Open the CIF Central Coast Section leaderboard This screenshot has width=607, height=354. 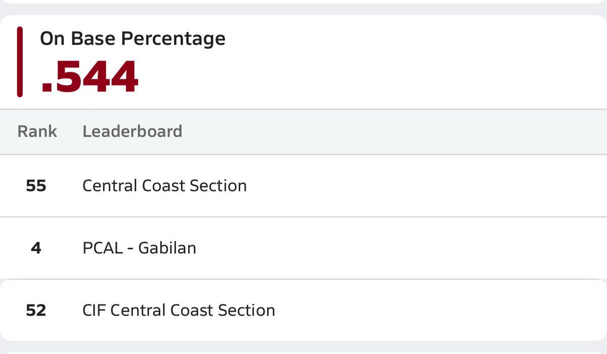coord(179,310)
